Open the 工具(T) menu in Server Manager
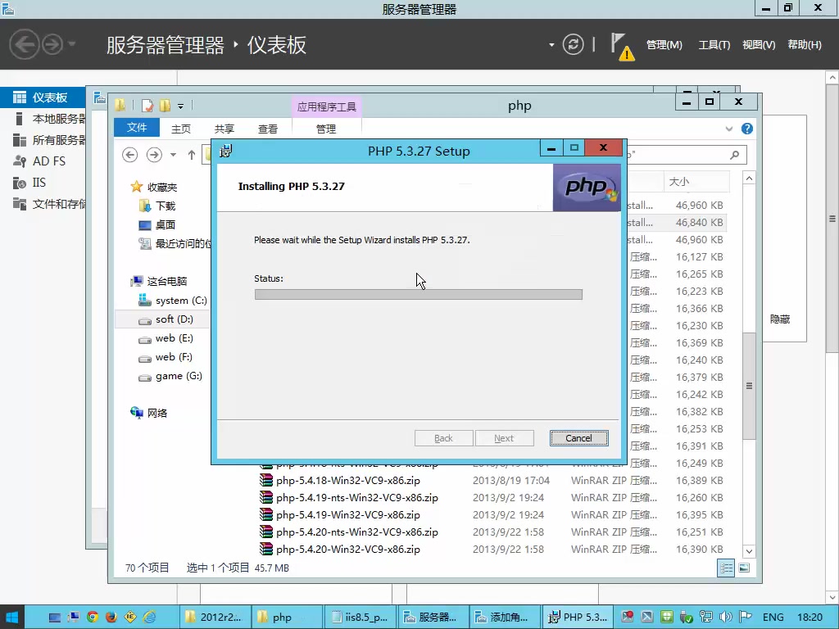The image size is (839, 629). [x=714, y=45]
